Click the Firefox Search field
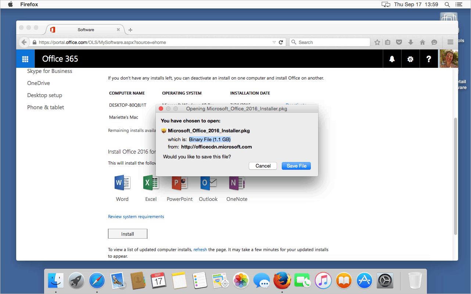The width and height of the screenshot is (471, 294). 330,42
